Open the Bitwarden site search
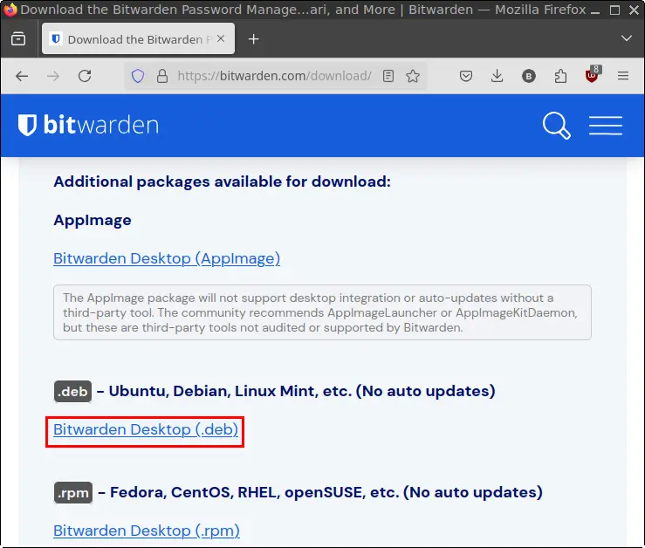 557,126
